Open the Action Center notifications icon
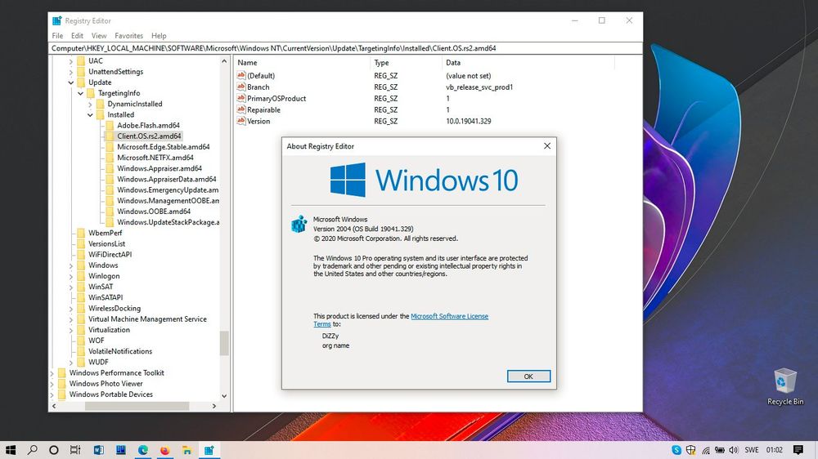 [x=798, y=450]
